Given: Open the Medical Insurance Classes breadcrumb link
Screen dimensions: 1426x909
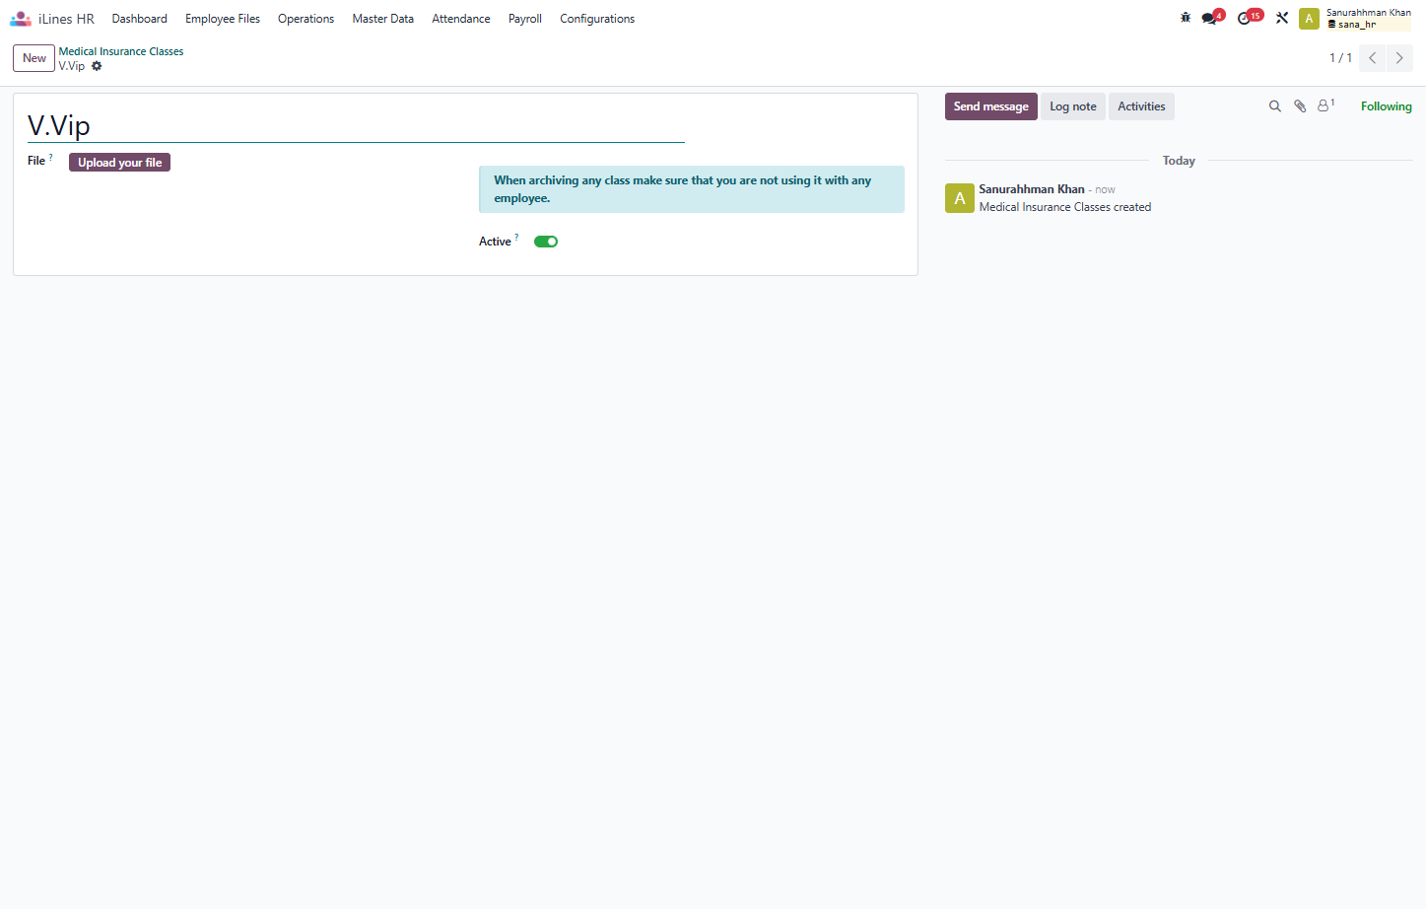Looking at the screenshot, I should 121,51.
